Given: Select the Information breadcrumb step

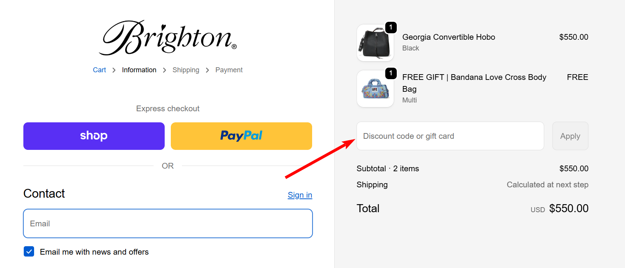Looking at the screenshot, I should (x=139, y=70).
